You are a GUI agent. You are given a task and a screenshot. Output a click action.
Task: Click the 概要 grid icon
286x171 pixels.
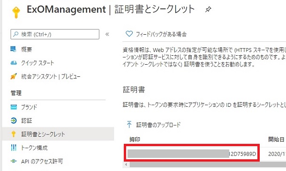13,49
